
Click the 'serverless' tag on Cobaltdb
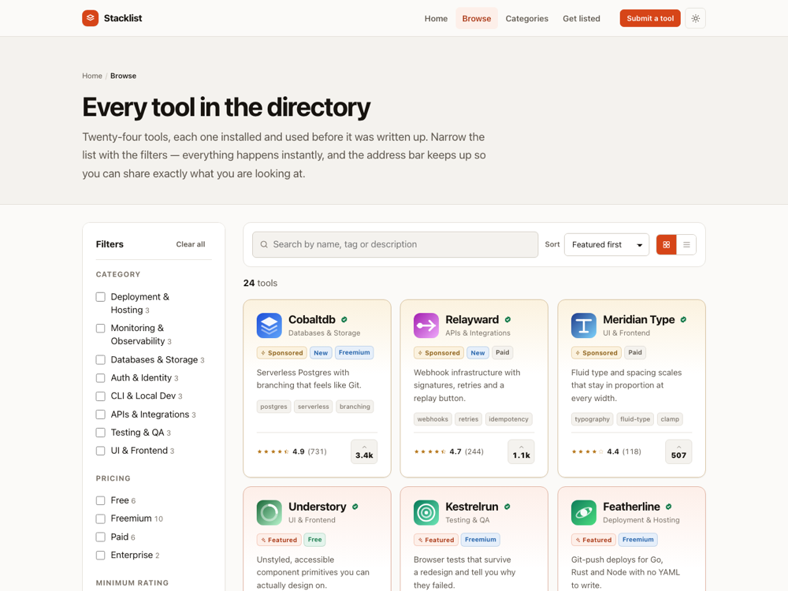point(313,407)
